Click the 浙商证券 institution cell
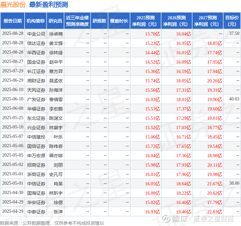Viewport: 241px width, 226px height. 36,174
